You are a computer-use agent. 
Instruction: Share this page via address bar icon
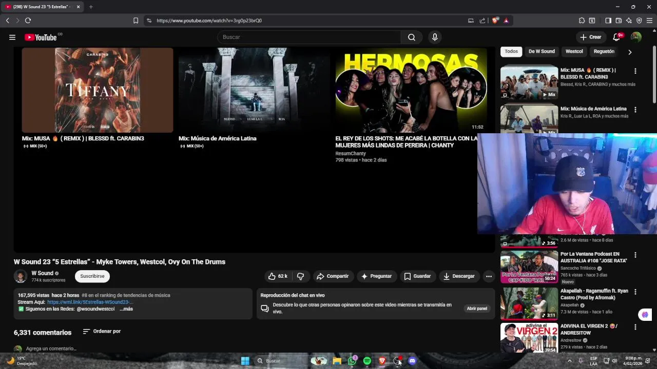pos(482,20)
